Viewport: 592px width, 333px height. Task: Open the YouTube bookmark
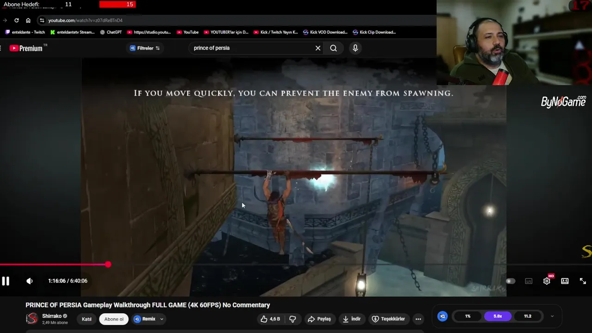point(188,32)
